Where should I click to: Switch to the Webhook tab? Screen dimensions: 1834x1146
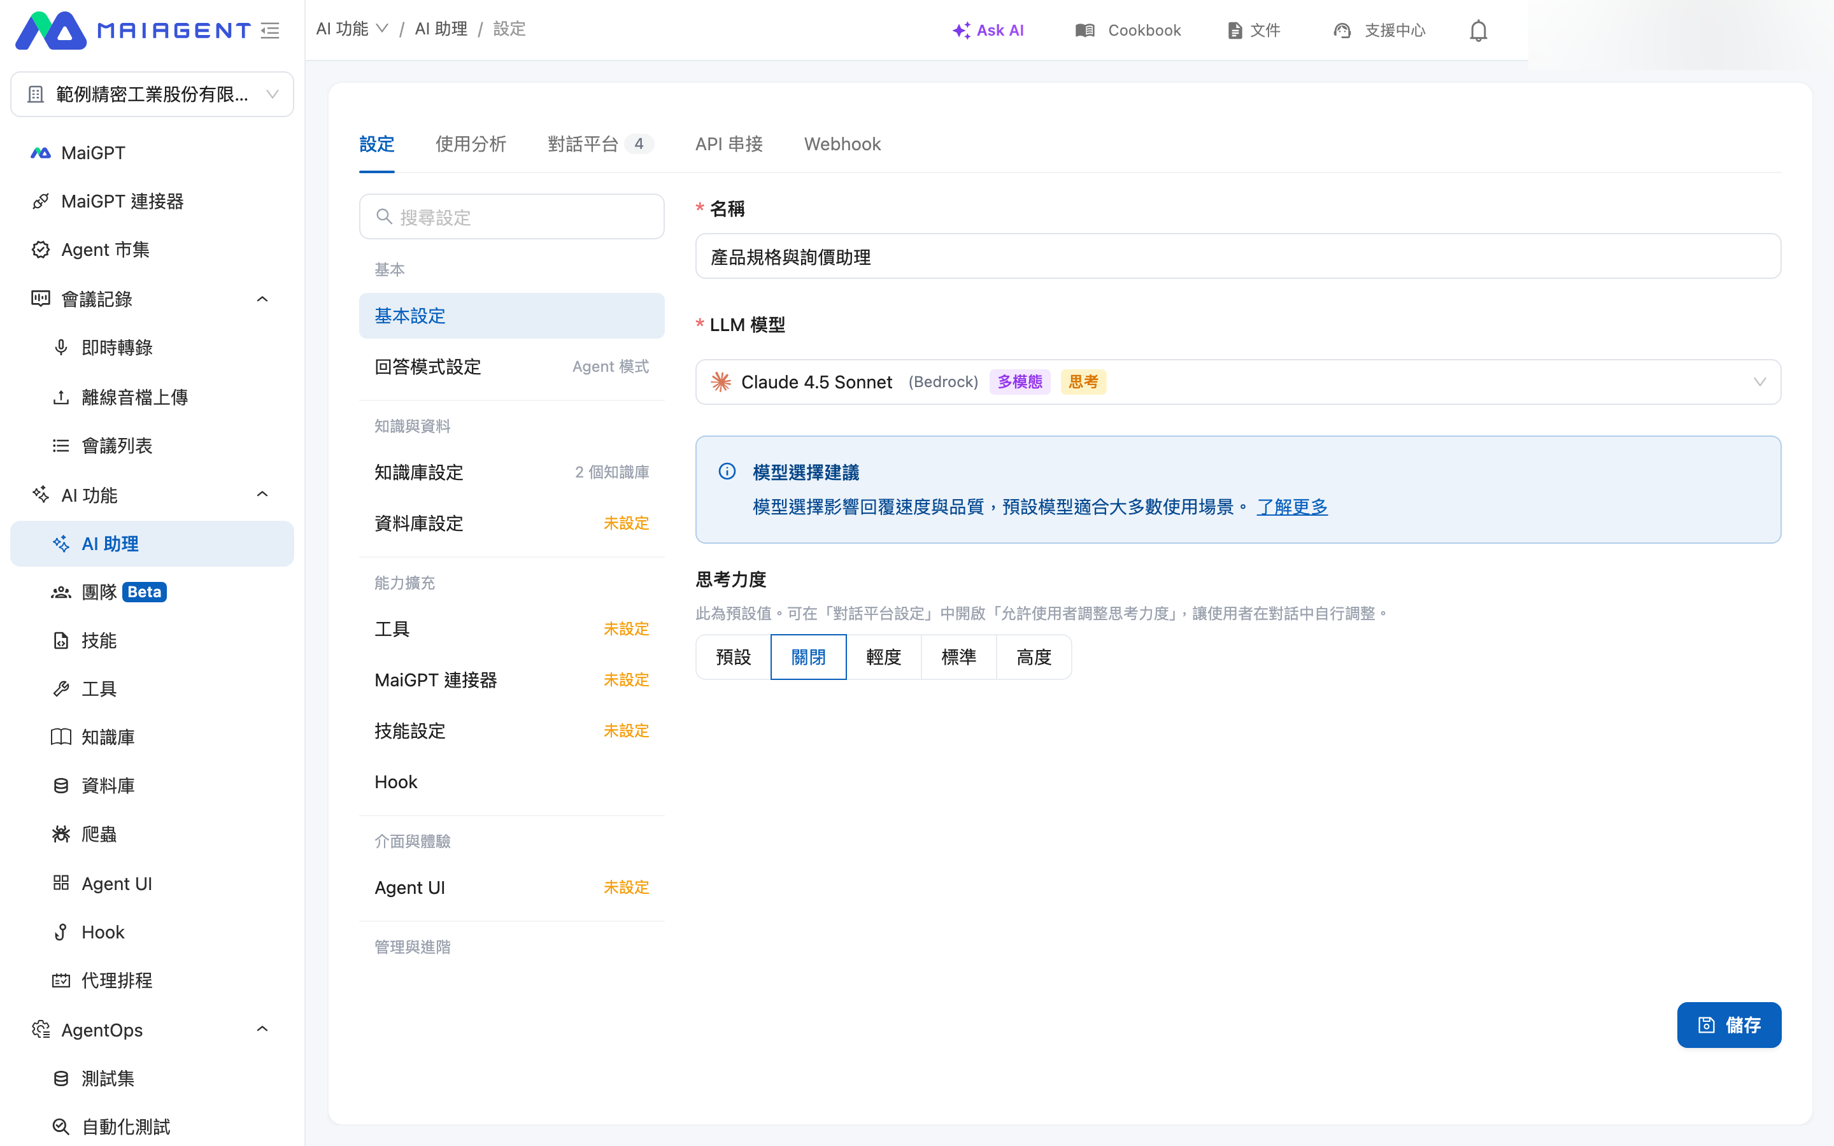tap(842, 144)
